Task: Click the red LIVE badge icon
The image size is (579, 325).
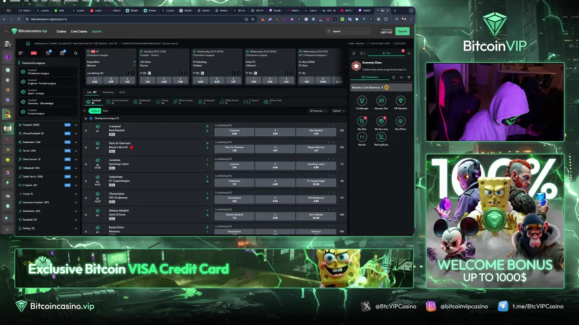Action: click(x=33, y=53)
